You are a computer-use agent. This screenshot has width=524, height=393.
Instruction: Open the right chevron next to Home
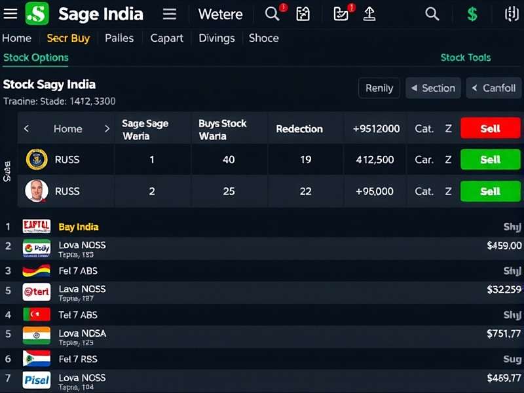click(x=107, y=128)
